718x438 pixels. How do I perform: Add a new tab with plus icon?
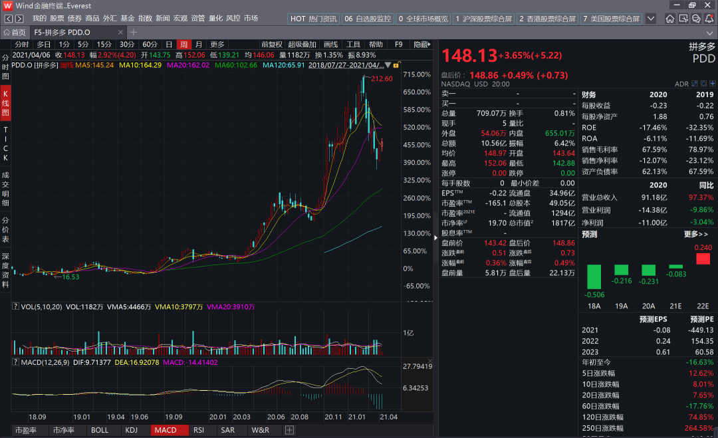[x=133, y=32]
